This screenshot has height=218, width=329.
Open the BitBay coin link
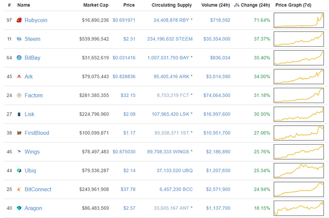click(32, 58)
